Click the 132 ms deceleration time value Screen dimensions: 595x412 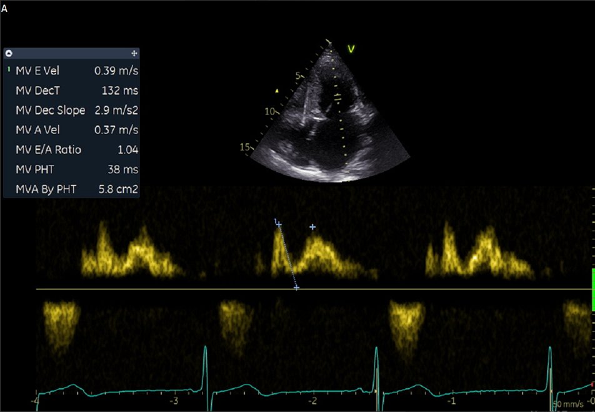(120, 91)
